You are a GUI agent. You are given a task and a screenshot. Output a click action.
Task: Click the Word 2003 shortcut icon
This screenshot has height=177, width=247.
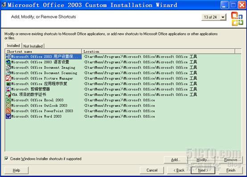pyautogui.click(x=8, y=117)
